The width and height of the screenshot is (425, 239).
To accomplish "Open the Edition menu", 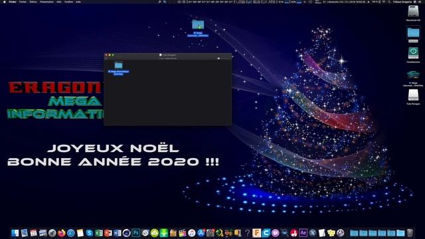I will pyautogui.click(x=33, y=1).
